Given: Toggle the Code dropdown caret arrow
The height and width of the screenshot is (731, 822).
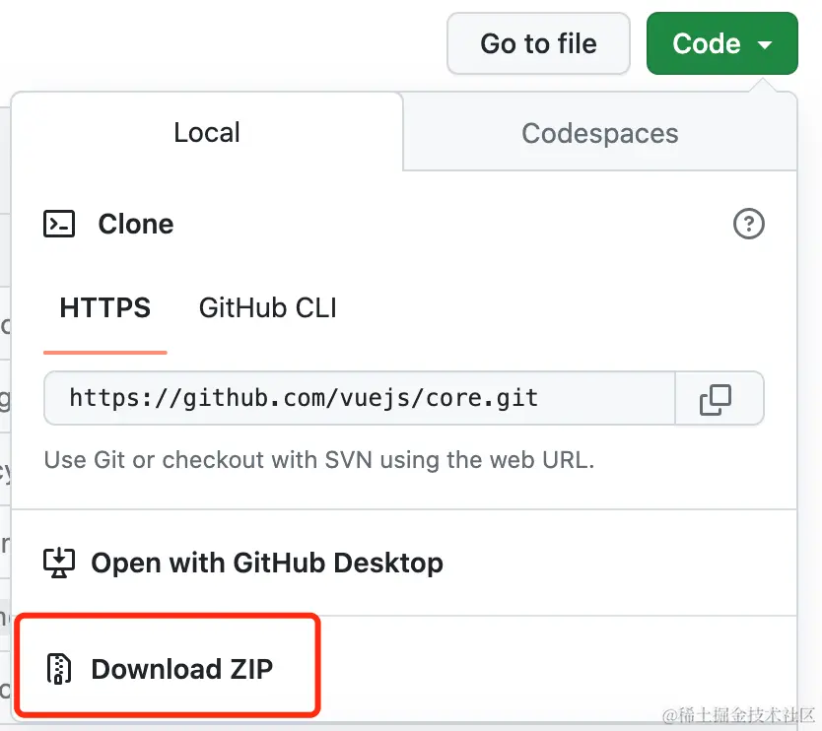Looking at the screenshot, I should 764,44.
